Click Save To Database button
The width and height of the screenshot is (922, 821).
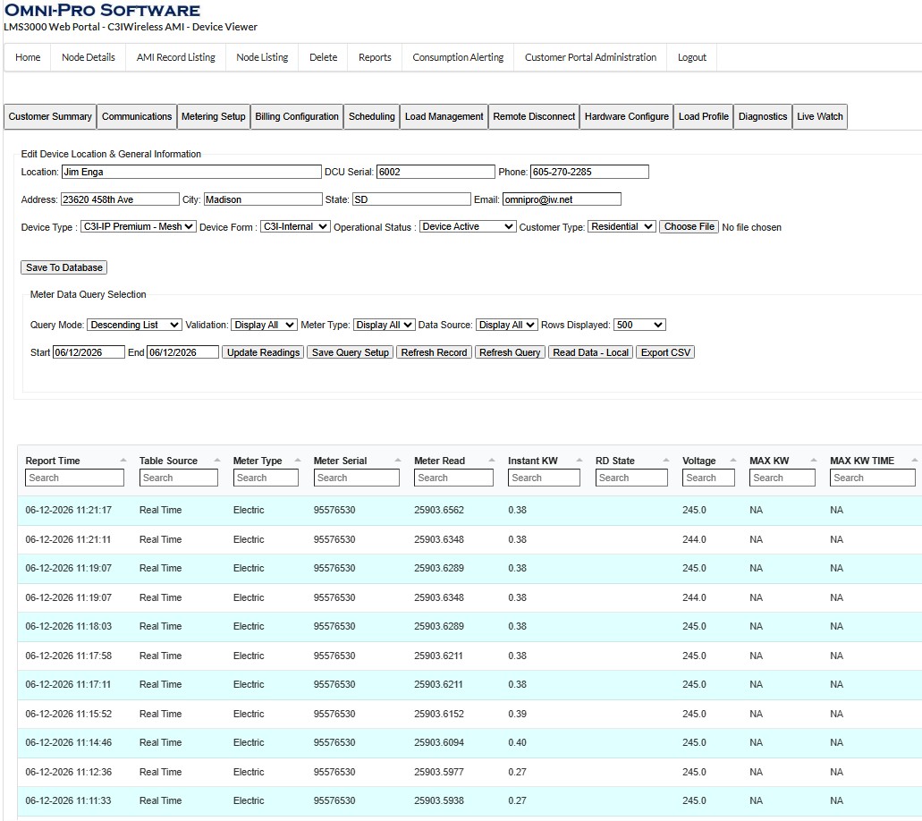pos(64,267)
